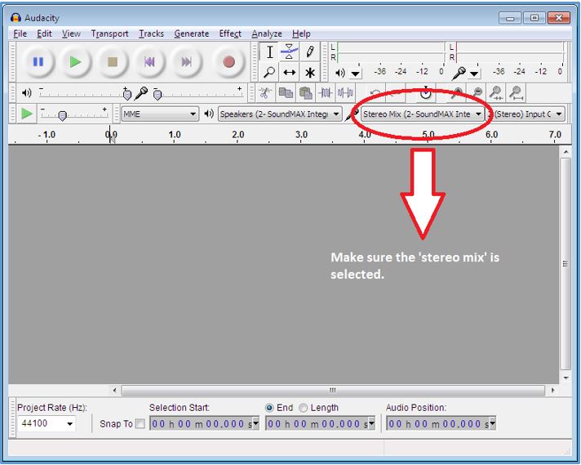Open the Generate menu
Viewport: 581px width, 465px height.
click(x=192, y=34)
